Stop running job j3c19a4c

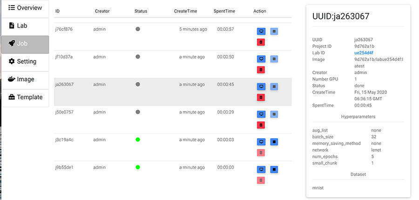point(274,142)
